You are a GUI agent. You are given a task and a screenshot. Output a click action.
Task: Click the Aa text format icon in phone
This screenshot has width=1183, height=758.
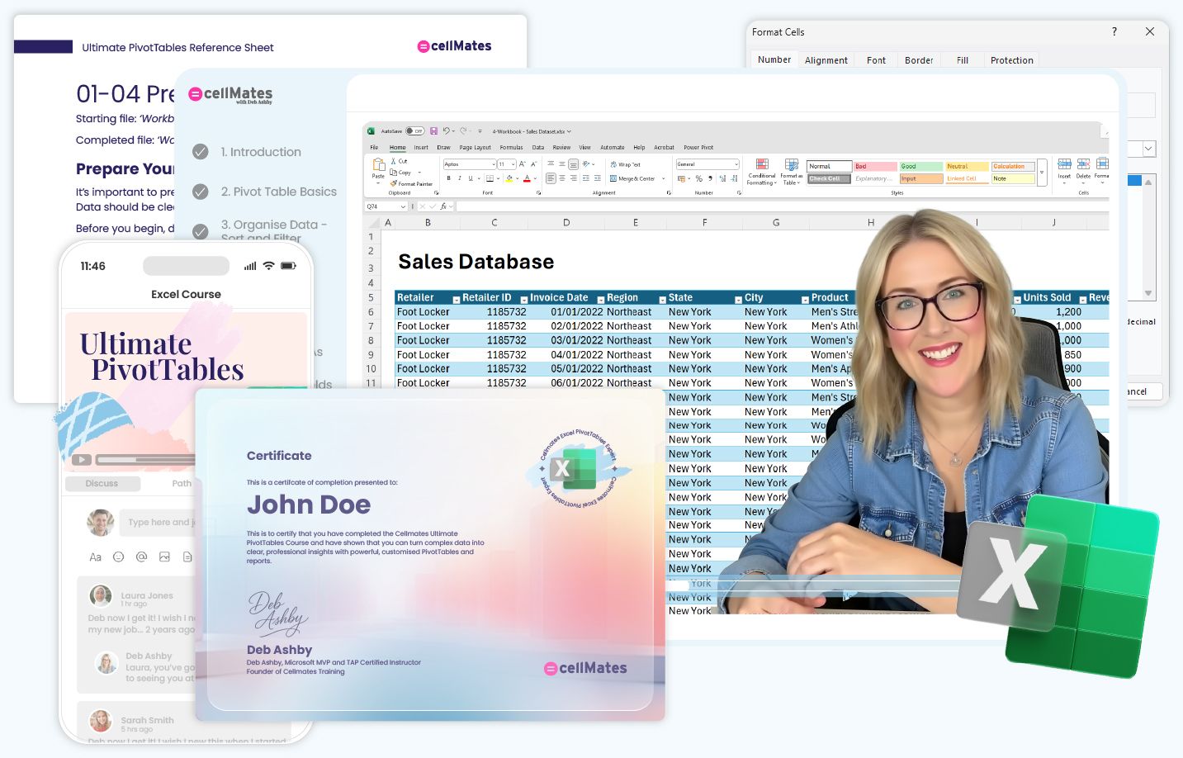point(95,557)
